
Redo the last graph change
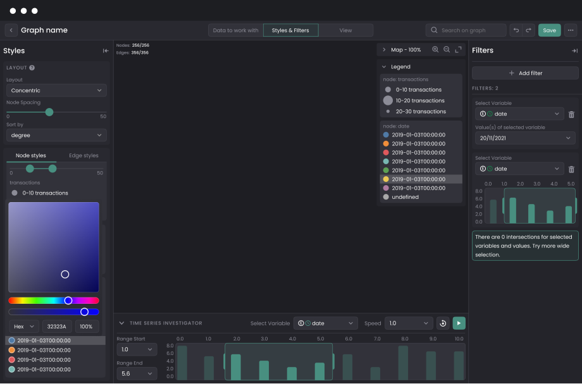pos(528,30)
